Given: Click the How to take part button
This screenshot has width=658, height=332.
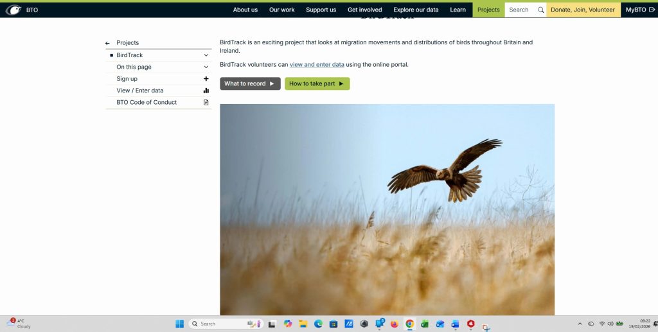Looking at the screenshot, I should [x=317, y=84].
